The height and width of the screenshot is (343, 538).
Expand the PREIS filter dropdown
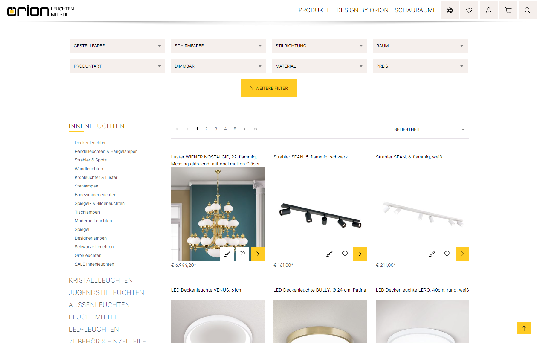[x=420, y=66]
